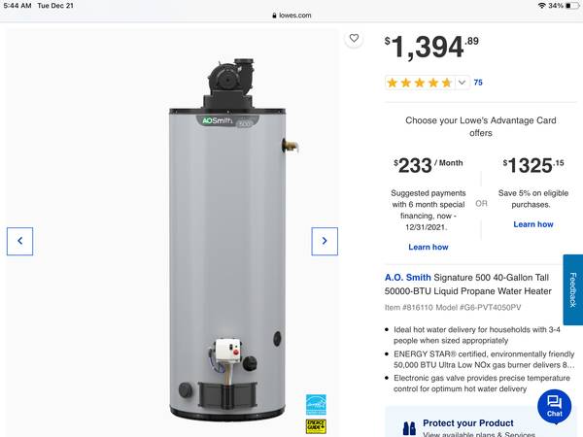Open the Feedback side tab
This screenshot has height=437, width=583.
click(x=573, y=289)
